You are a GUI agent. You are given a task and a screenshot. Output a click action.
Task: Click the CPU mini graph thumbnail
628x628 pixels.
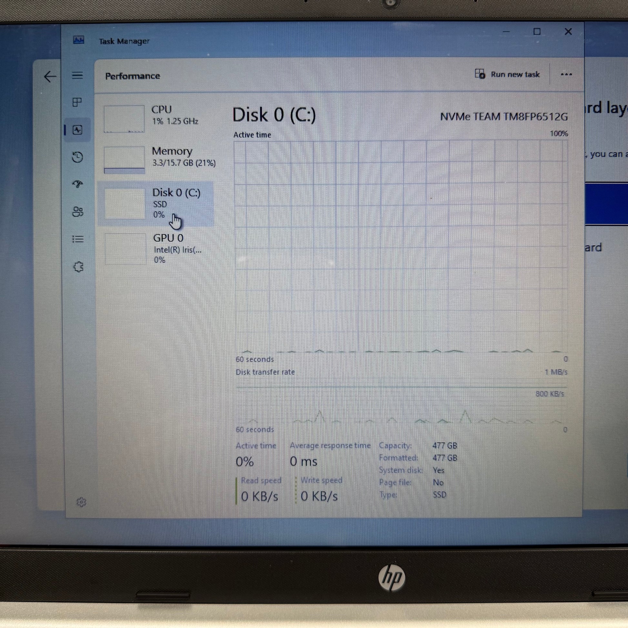pos(124,119)
